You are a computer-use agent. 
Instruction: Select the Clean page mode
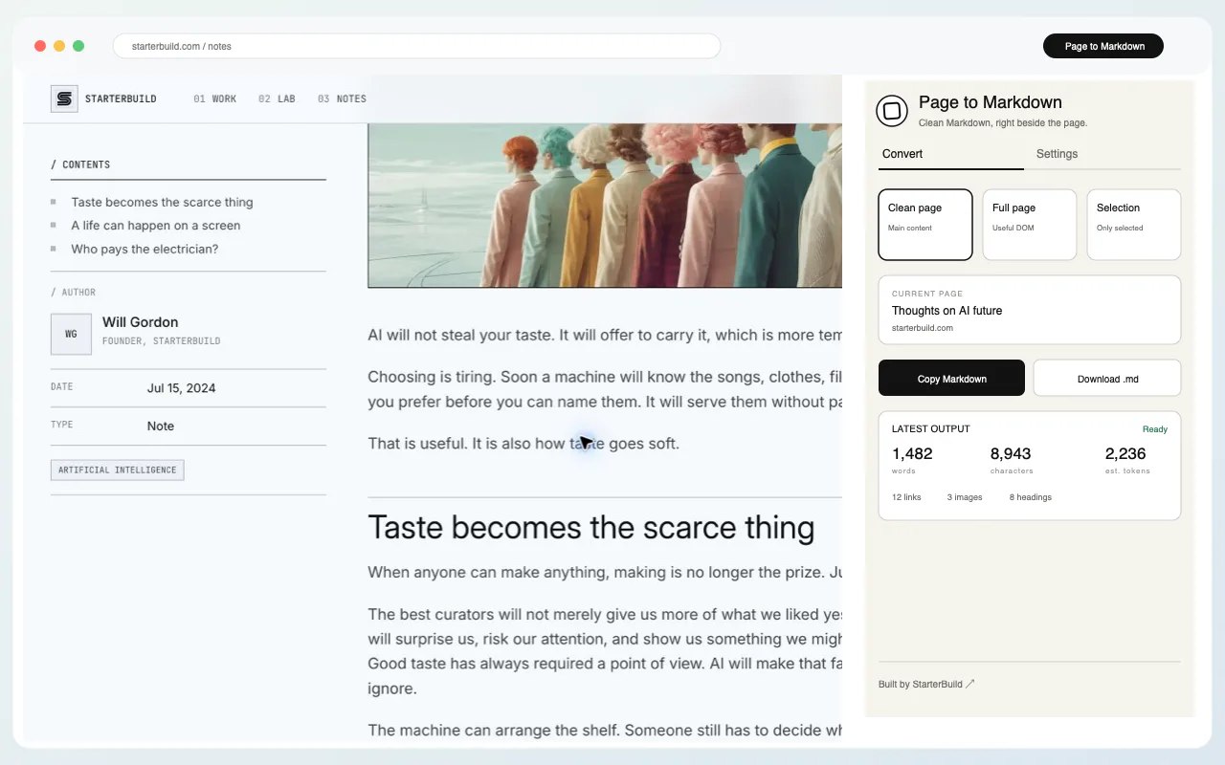pyautogui.click(x=925, y=225)
